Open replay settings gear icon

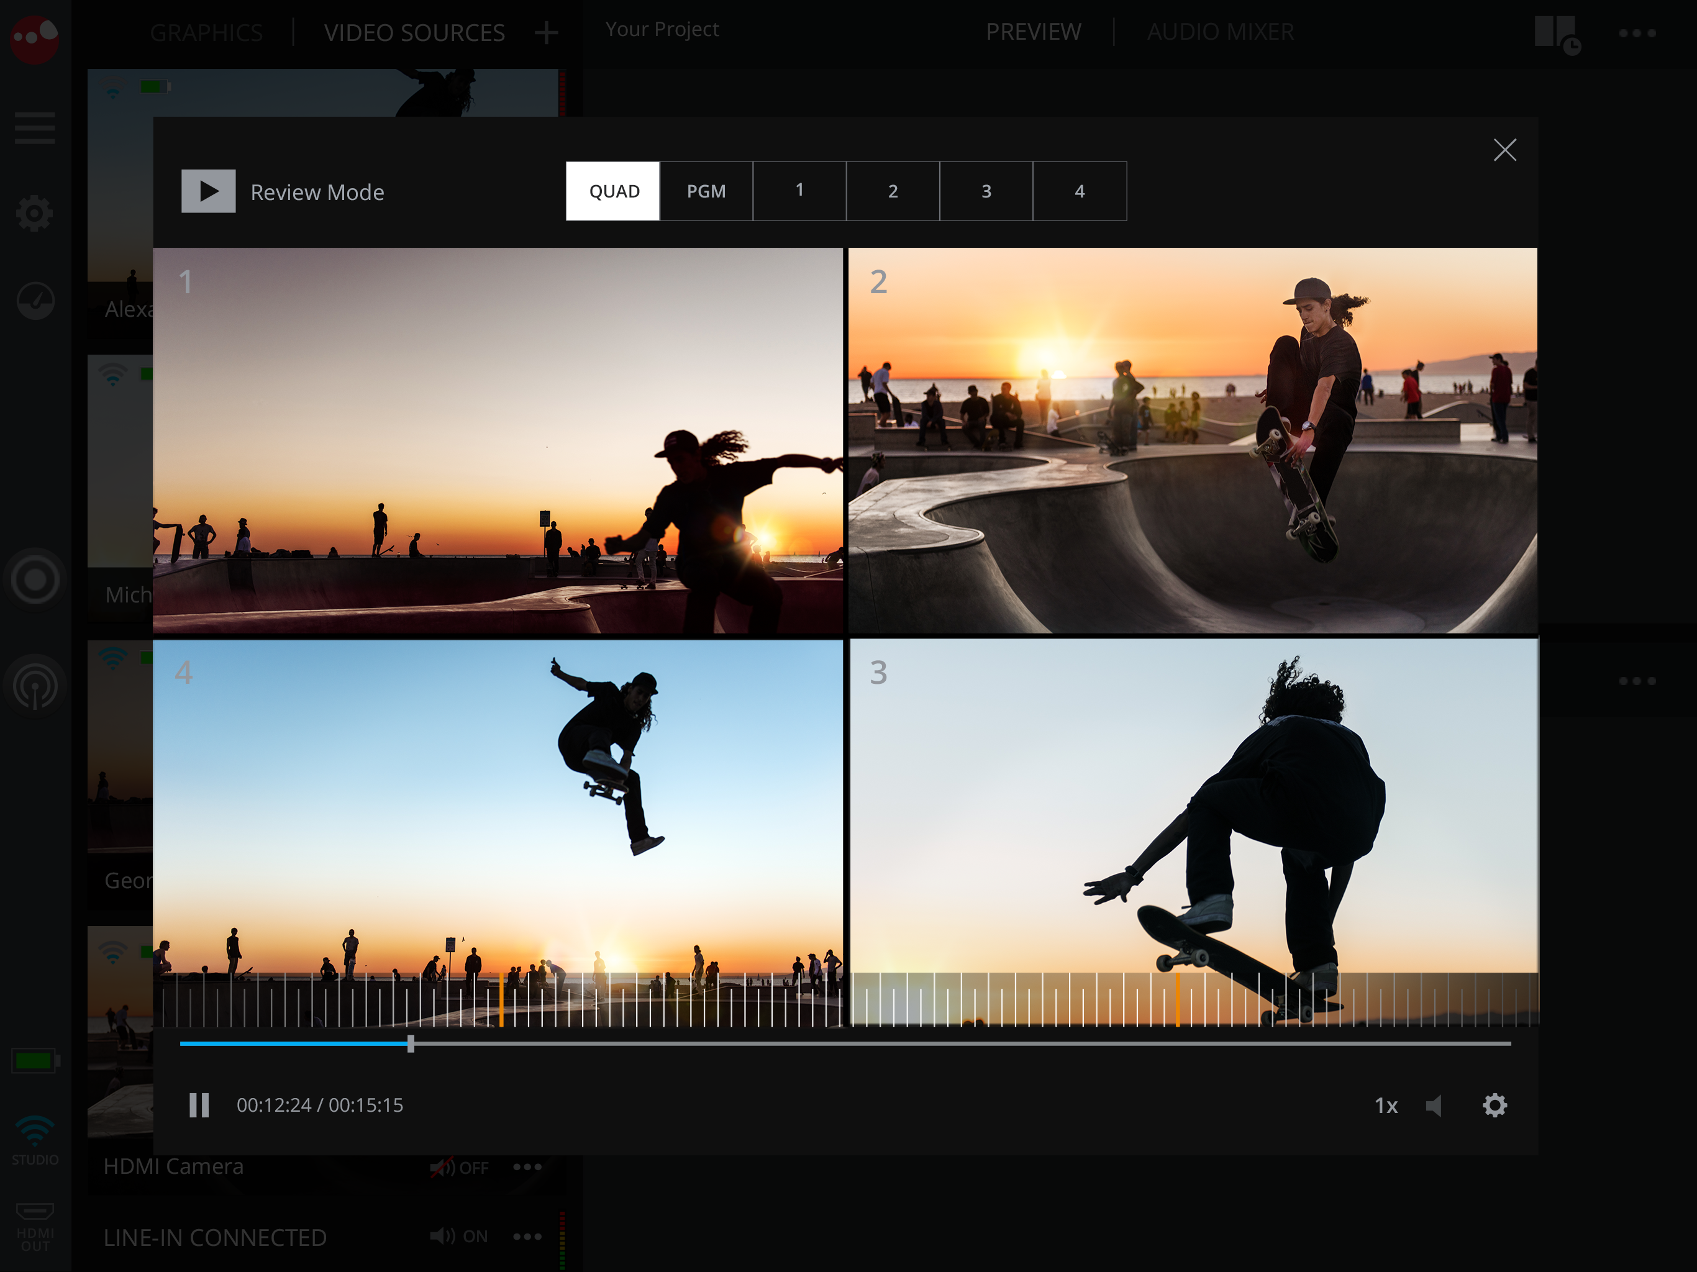coord(1495,1105)
